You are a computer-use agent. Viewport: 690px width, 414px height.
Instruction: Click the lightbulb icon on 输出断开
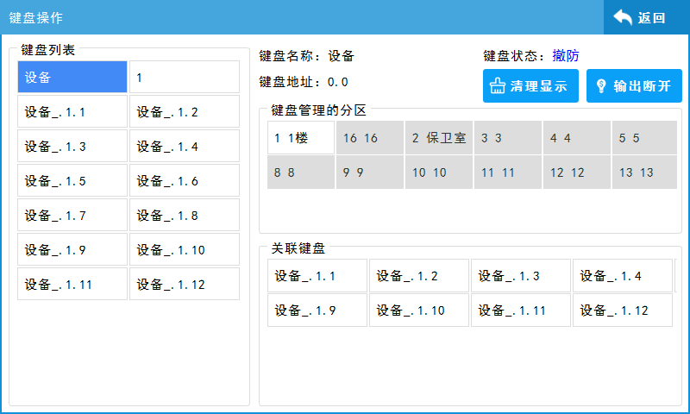coord(600,86)
